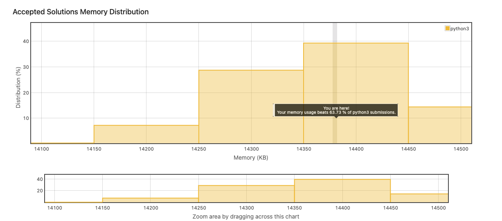This screenshot has width=502, height=221.
Task: Click the 14400 x-axis label on main chart
Action: click(x=356, y=149)
